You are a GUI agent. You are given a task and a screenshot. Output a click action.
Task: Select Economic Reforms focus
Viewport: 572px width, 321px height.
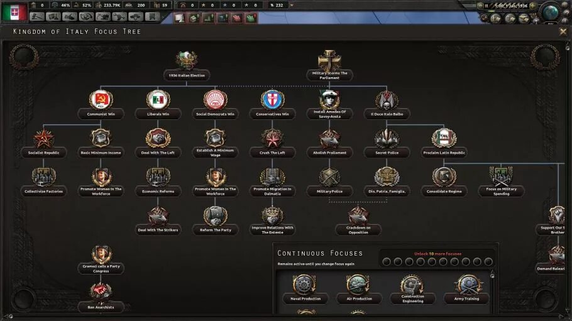click(158, 182)
